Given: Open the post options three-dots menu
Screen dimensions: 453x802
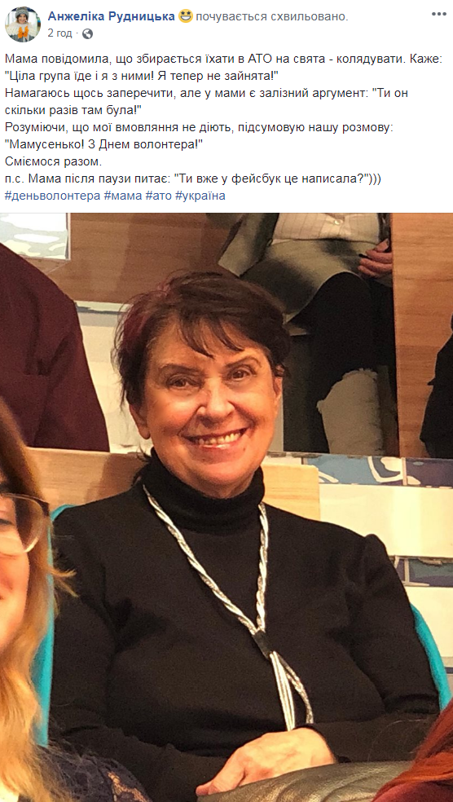Looking at the screenshot, I should tap(438, 15).
